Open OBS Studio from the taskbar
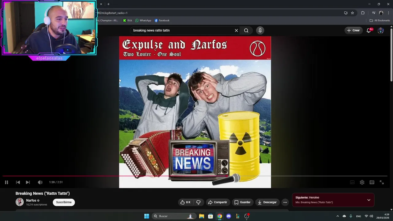 (247, 216)
